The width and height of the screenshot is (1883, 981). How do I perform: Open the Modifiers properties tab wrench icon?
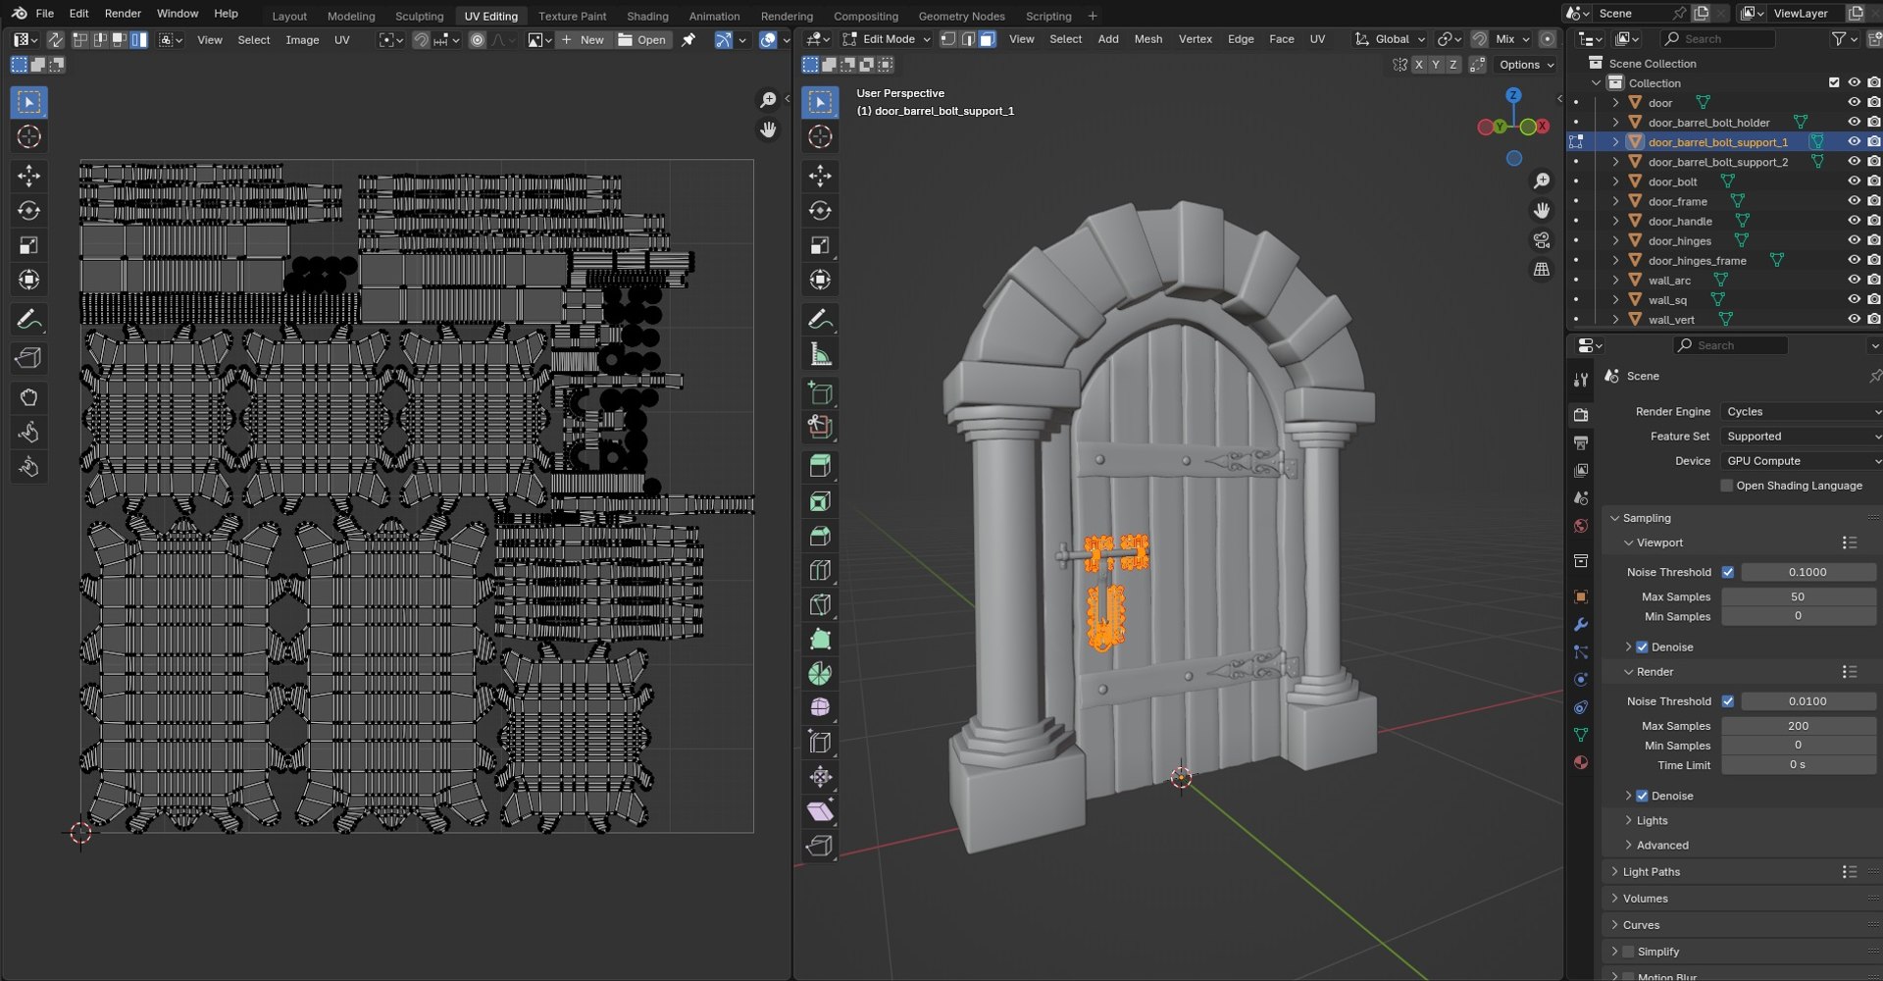(1580, 624)
